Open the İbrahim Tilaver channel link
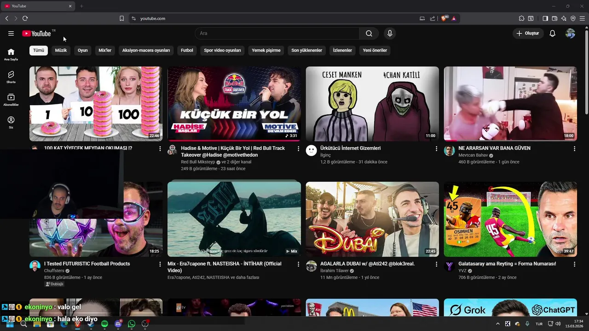589x331 pixels. tap(335, 271)
